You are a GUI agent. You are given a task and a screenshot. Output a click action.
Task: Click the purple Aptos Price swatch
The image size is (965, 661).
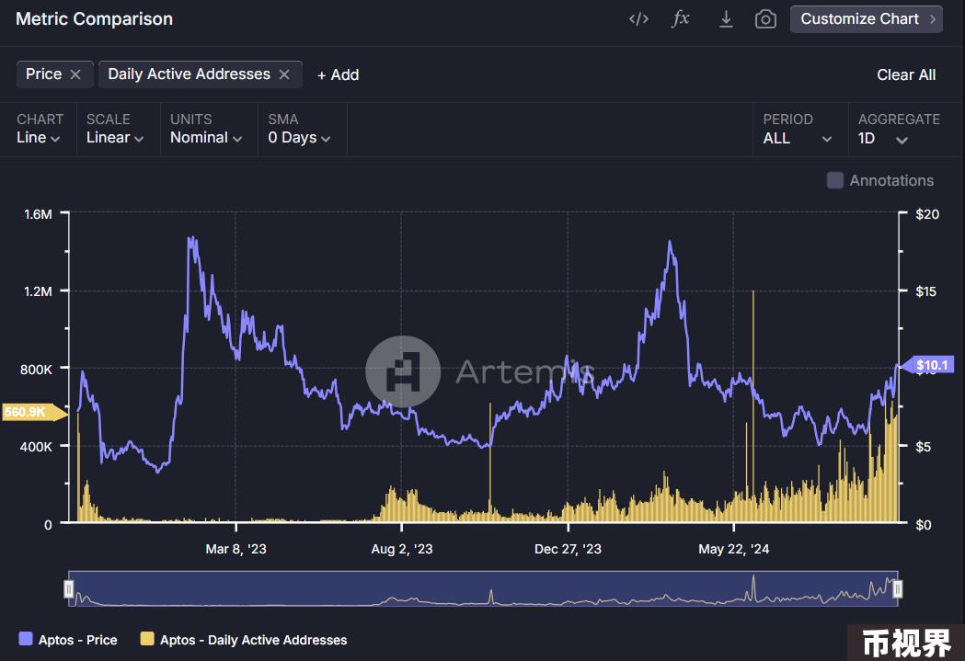point(25,639)
